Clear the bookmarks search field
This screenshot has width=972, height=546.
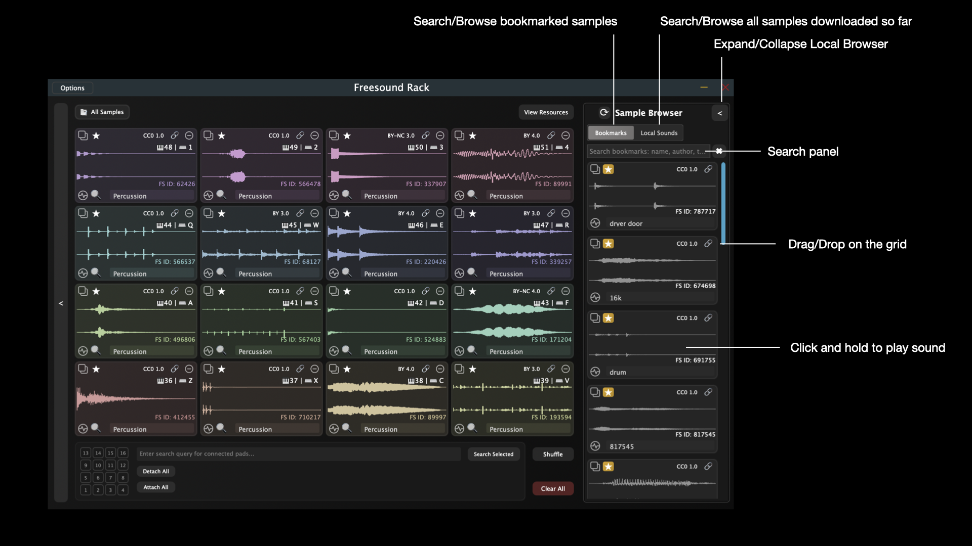pyautogui.click(x=719, y=151)
